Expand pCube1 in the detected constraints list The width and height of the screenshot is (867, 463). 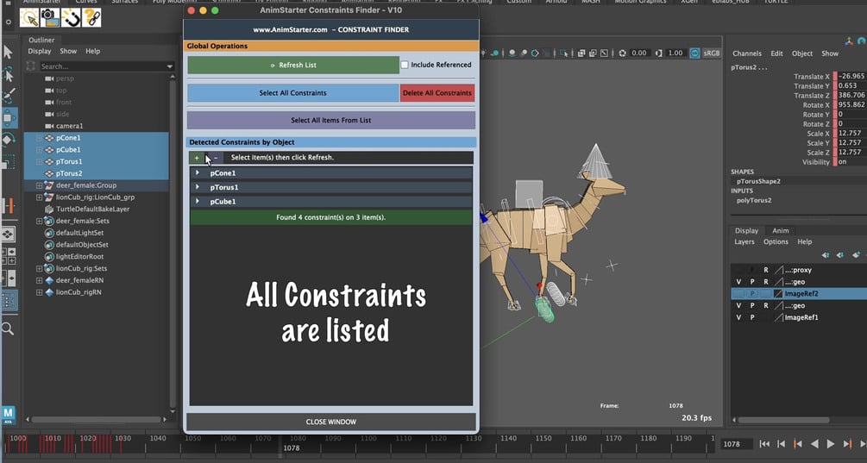198,202
